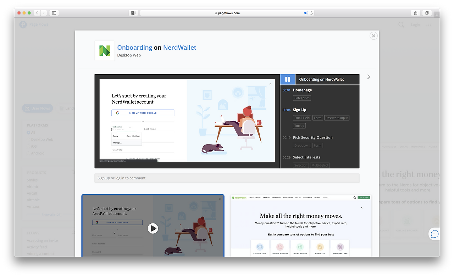454x277 pixels.
Task: Open the NerdWallet homepage screenshot thumbnail
Action: tap(301, 226)
